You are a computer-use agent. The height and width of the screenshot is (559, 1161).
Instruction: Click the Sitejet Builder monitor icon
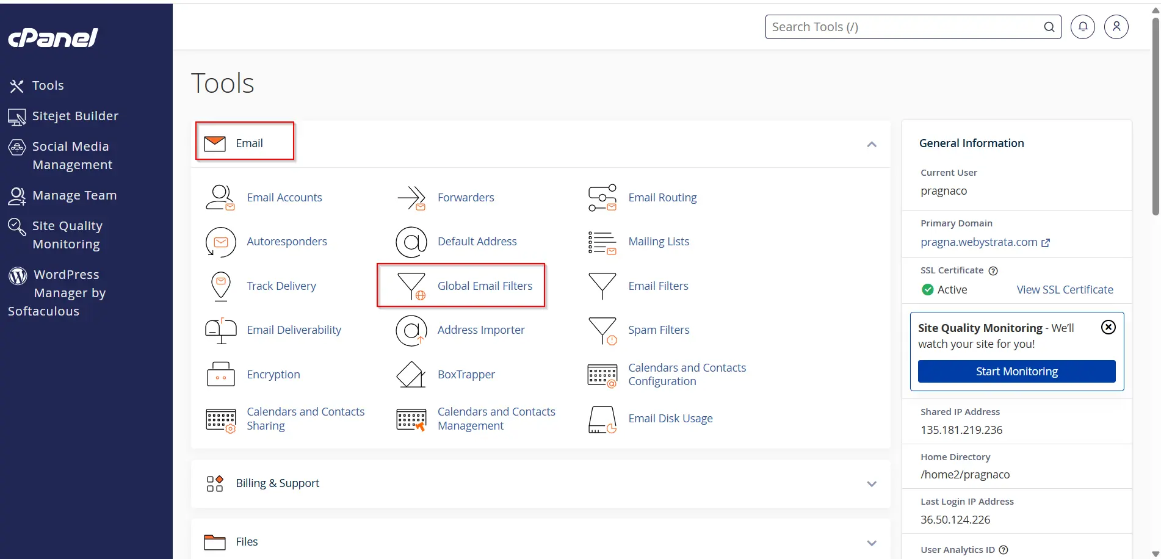click(x=16, y=117)
